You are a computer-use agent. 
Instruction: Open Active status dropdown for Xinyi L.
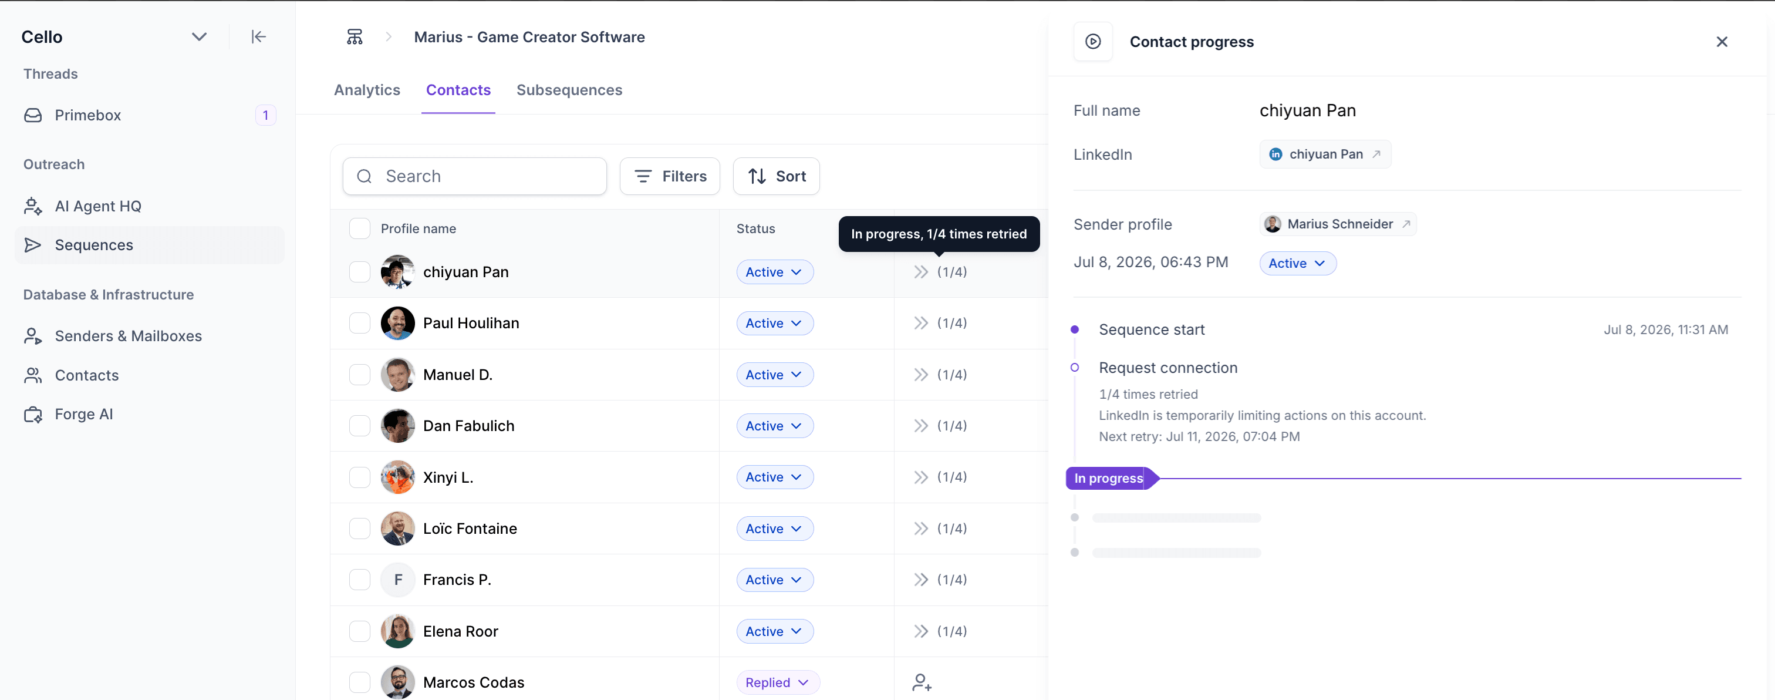(x=774, y=476)
